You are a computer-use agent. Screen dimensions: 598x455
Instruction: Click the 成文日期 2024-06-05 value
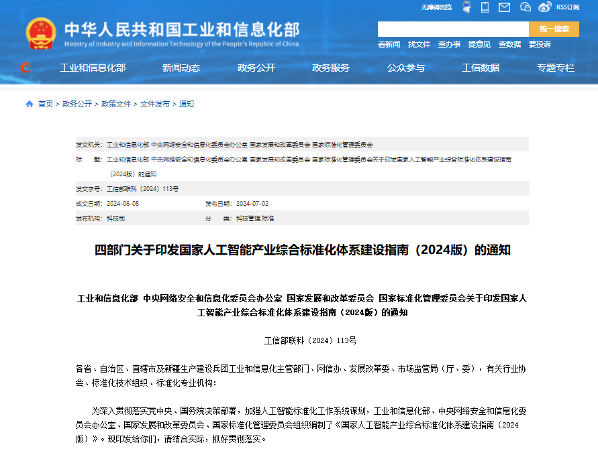(x=123, y=204)
